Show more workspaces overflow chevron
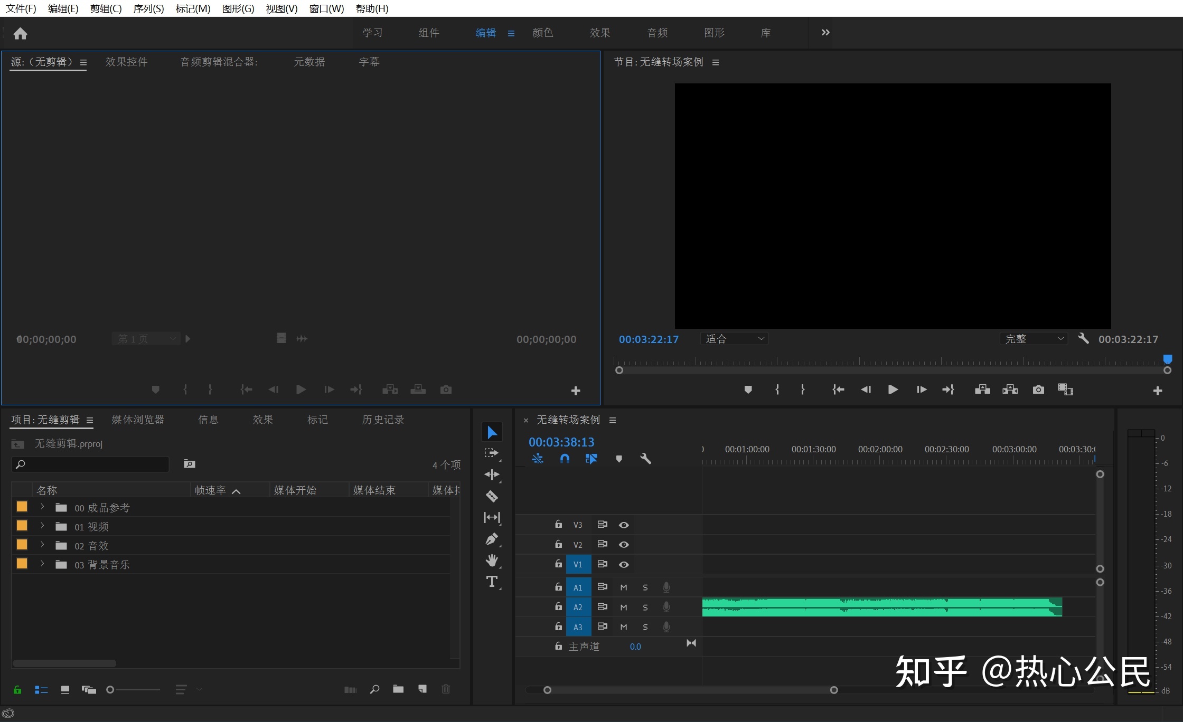Image resolution: width=1183 pixels, height=722 pixels. 825,33
